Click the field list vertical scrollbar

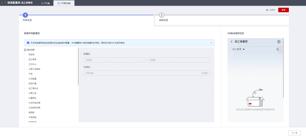[x=78, y=68]
